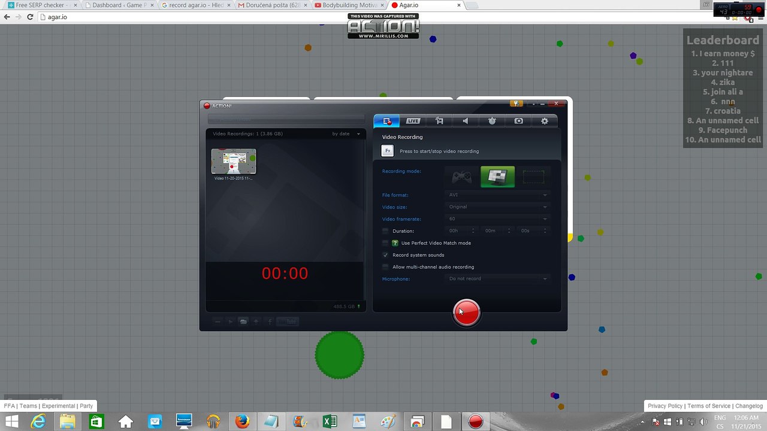Open Paint from the taskbar
The width and height of the screenshot is (767, 431).
(x=388, y=421)
